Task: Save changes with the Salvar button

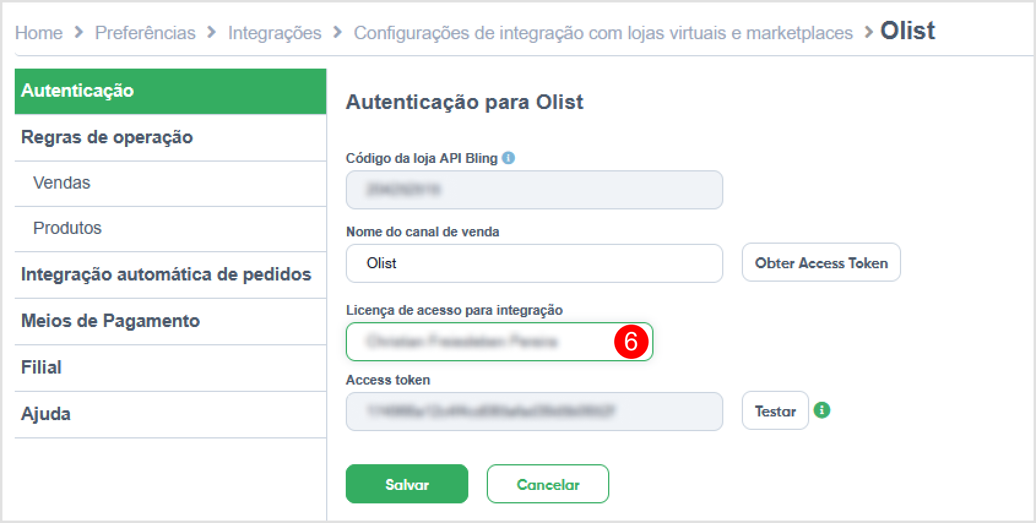Action: tap(406, 484)
